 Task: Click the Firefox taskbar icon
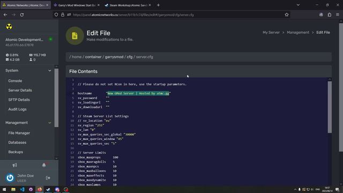pos(40,189)
